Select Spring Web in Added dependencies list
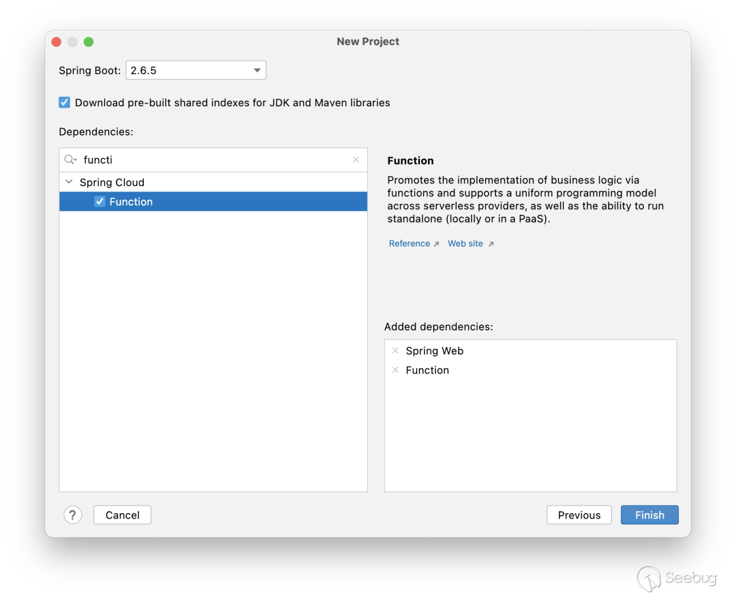Viewport: 736px width, 597px height. (435, 351)
